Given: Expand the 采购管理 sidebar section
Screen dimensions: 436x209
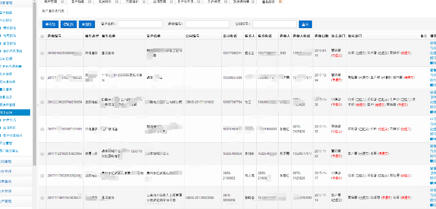Looking at the screenshot, I should point(16,161).
